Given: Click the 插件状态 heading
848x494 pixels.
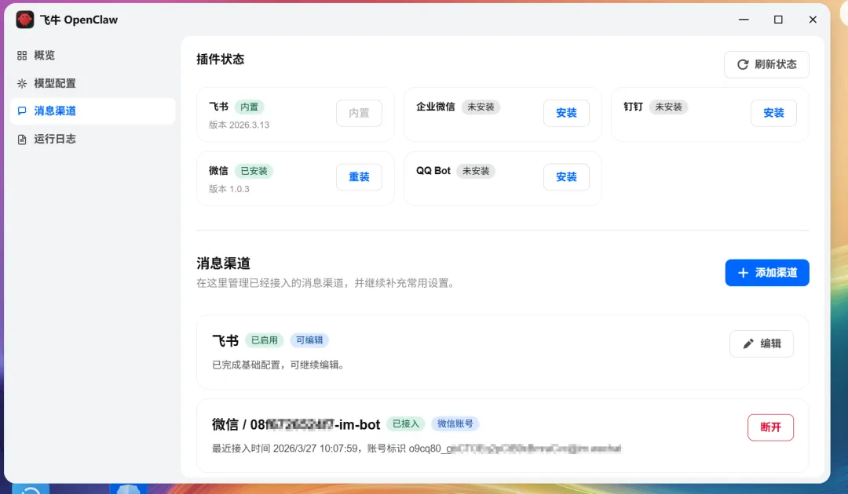Looking at the screenshot, I should pos(220,59).
